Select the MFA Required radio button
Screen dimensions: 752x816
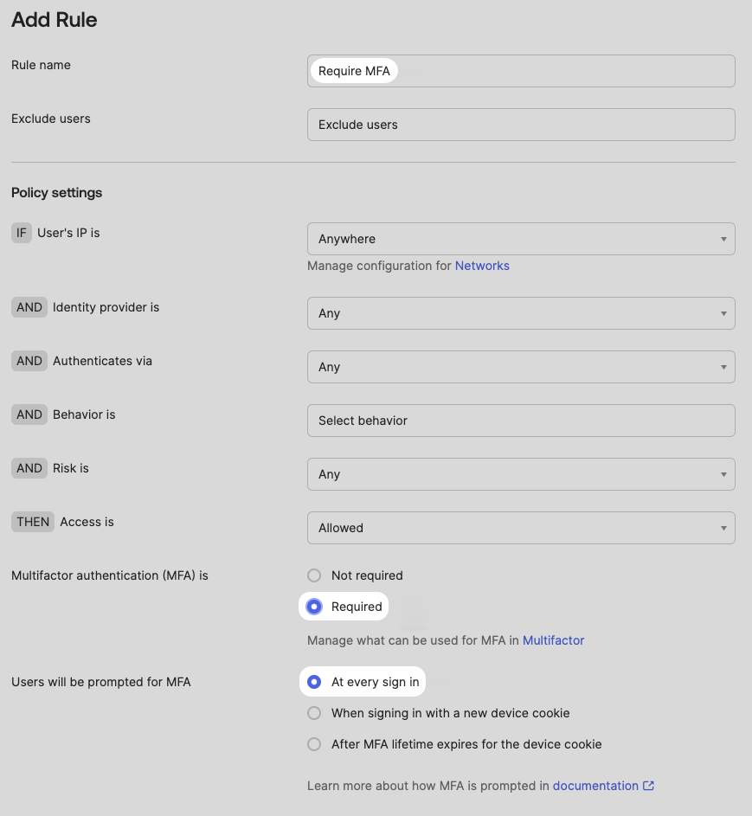point(314,607)
